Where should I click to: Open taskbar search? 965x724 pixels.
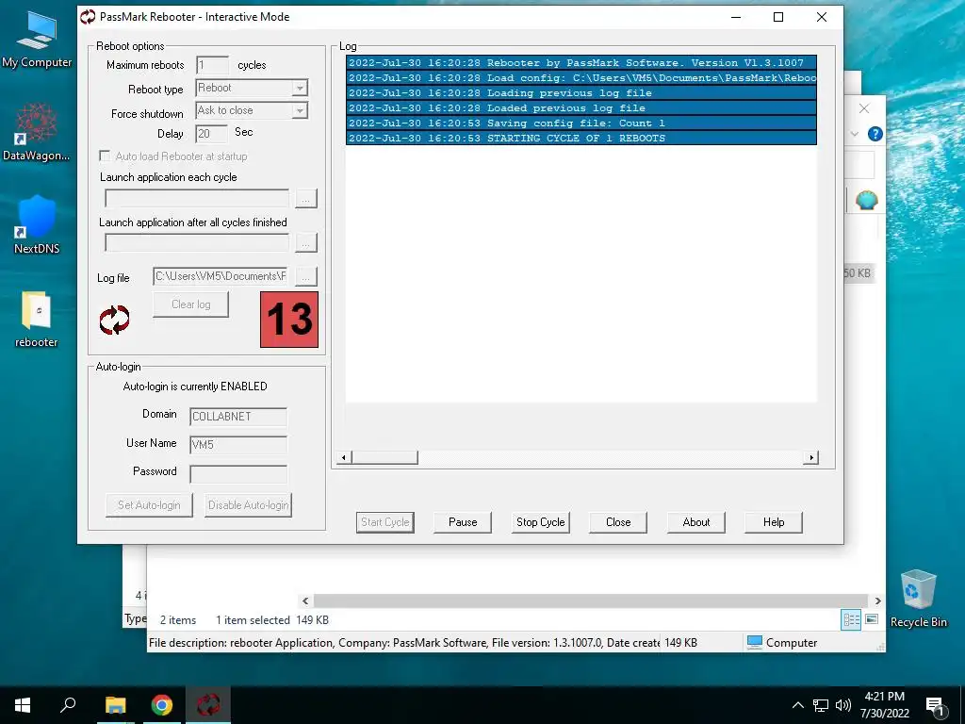tap(68, 705)
